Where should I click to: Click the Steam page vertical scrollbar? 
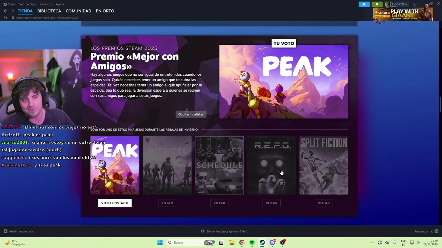(440, 104)
